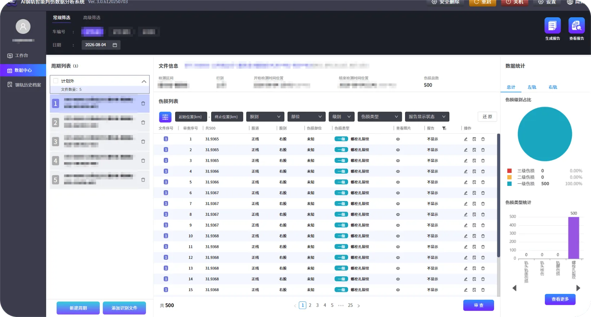The width and height of the screenshot is (591, 317).
Task: View image via eye icon in row 8
Action: (398, 215)
